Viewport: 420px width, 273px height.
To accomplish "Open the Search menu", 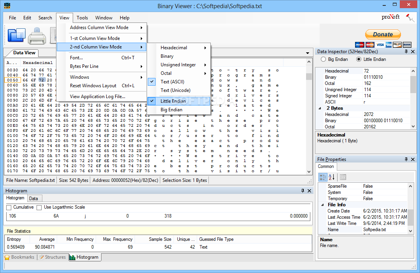I will coord(45,17).
